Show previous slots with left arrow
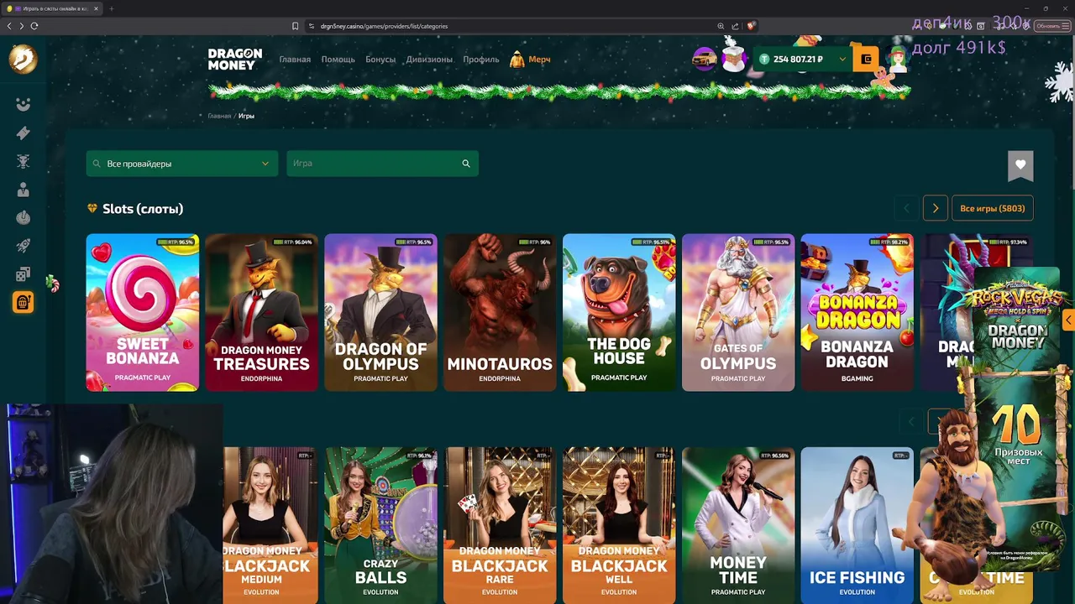The height and width of the screenshot is (604, 1075). pyautogui.click(x=906, y=208)
